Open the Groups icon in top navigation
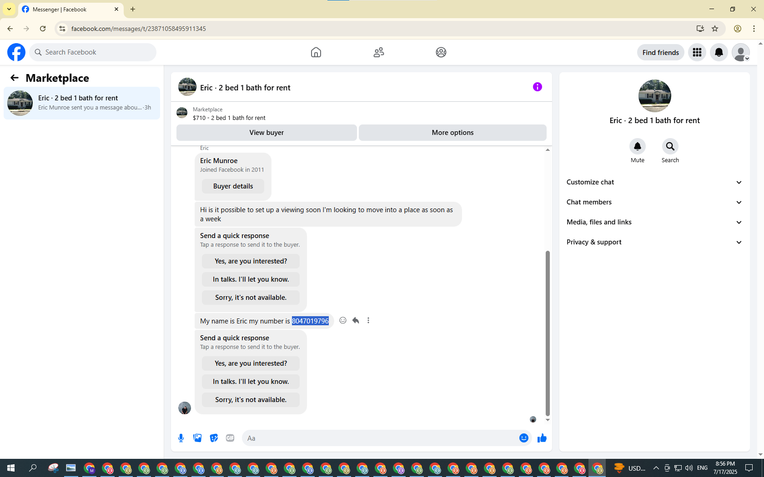 coord(441,52)
